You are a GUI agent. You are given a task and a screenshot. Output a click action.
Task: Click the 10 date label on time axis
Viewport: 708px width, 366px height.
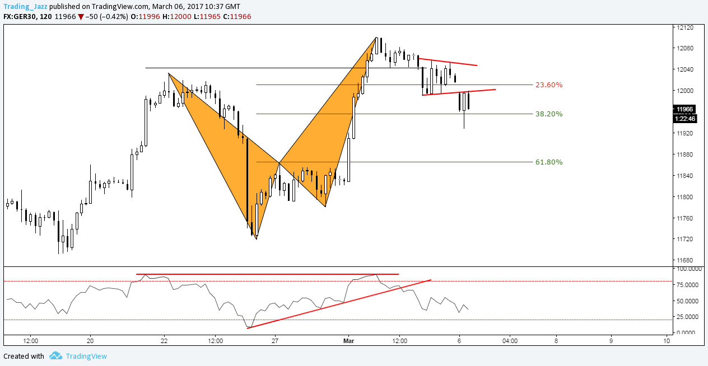(667, 340)
